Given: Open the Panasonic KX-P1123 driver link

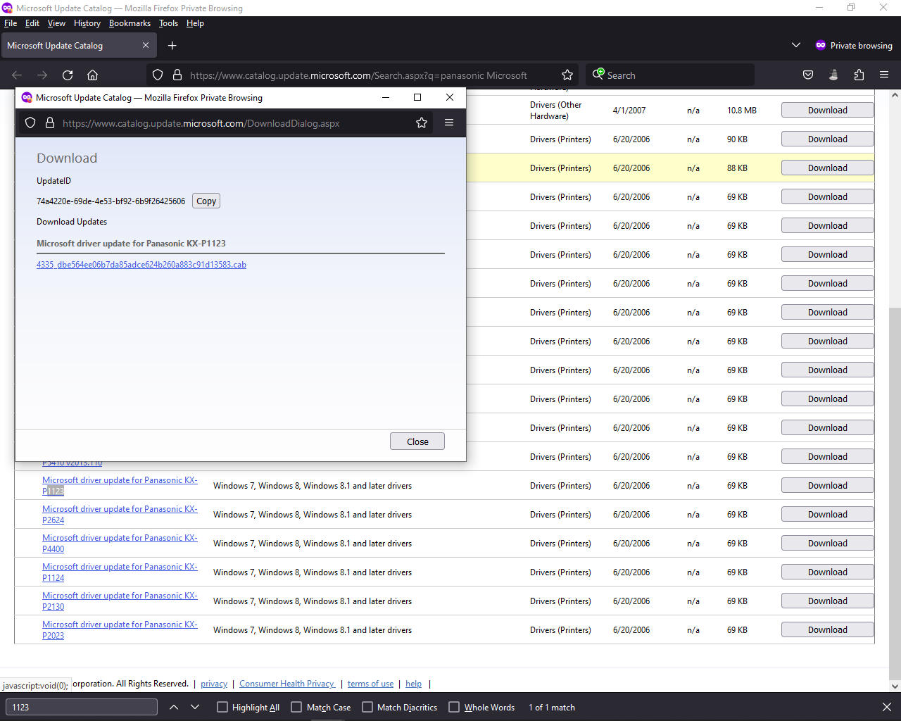Looking at the screenshot, I should [x=120, y=486].
